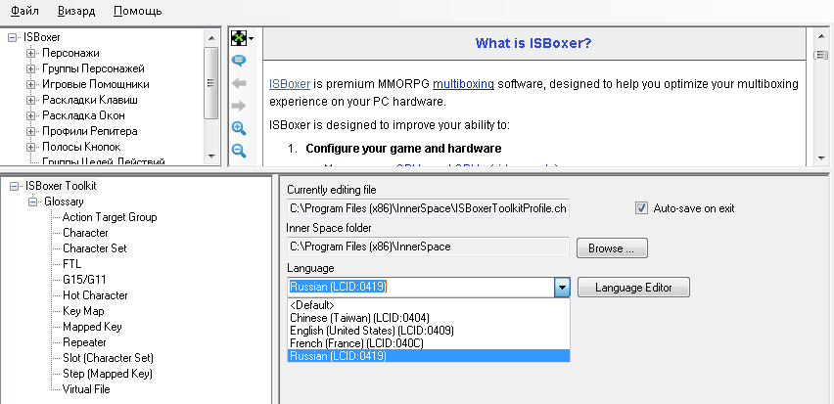Expand the Полосы Кнопок node

click(31, 147)
